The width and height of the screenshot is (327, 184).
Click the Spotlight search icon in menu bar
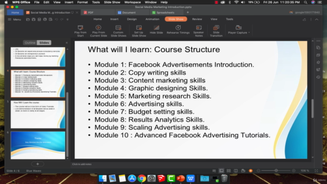306,2
